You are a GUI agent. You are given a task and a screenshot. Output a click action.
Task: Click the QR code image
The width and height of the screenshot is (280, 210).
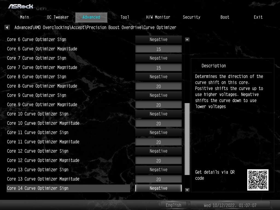258,180
